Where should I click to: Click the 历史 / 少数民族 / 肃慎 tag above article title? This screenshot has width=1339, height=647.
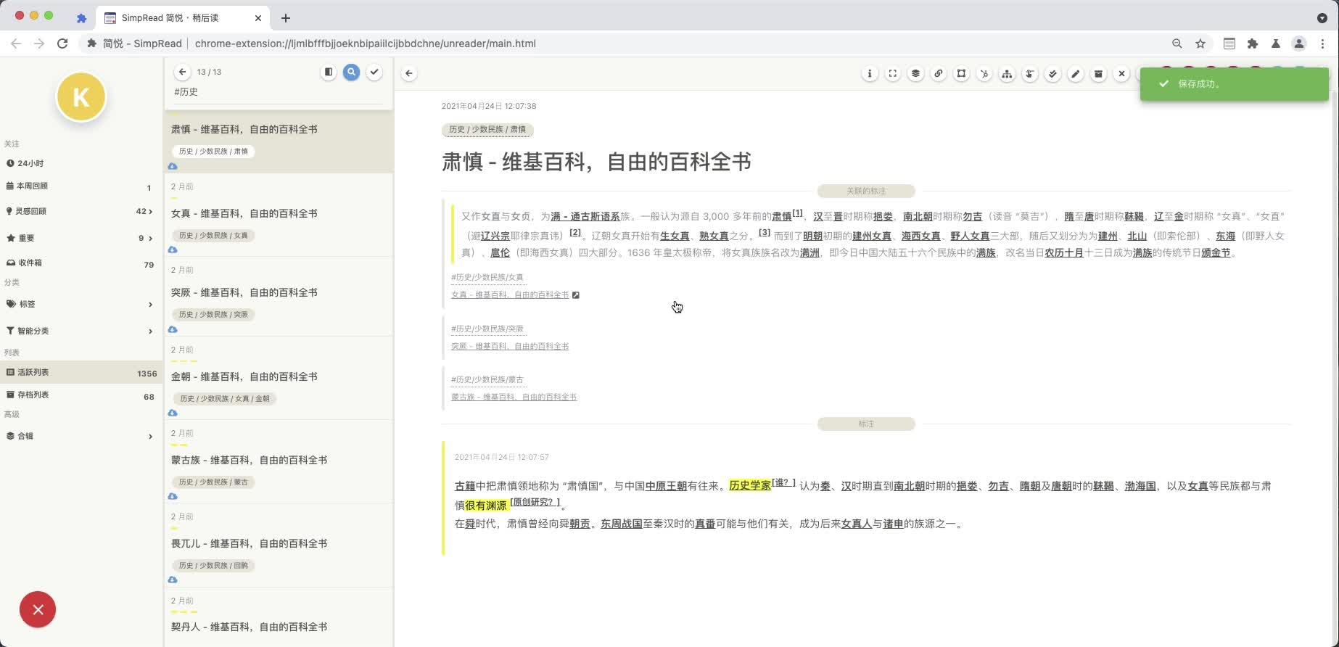click(487, 129)
